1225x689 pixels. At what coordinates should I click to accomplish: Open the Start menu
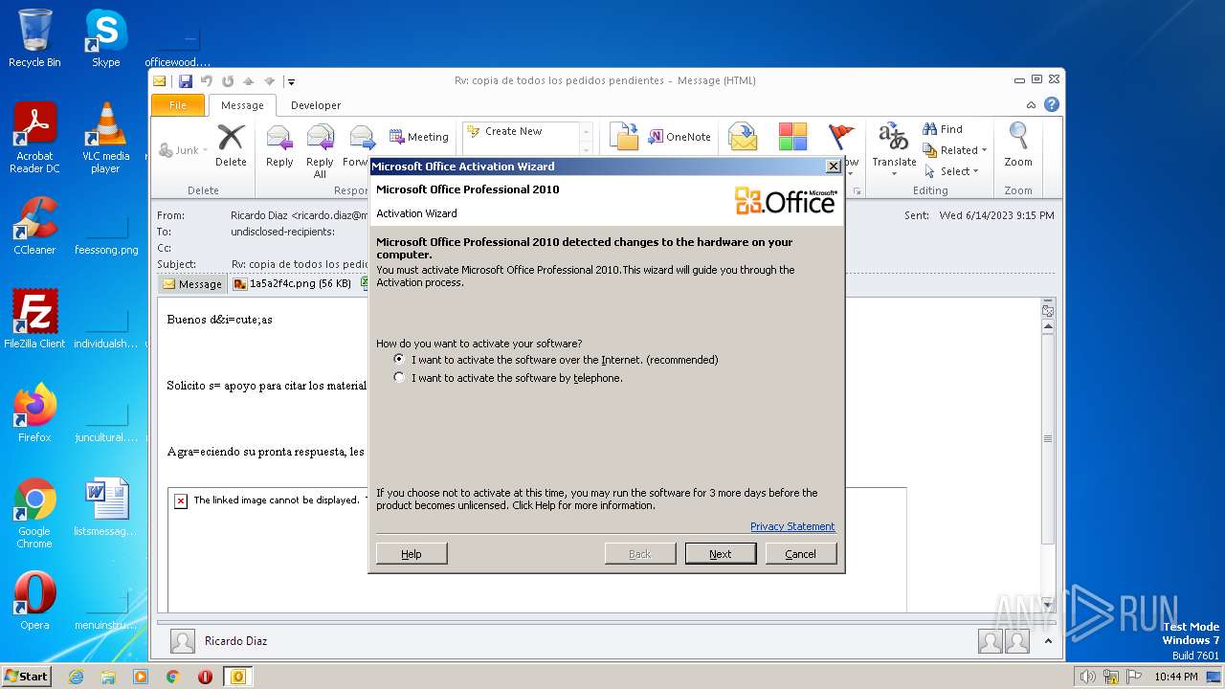(x=26, y=677)
